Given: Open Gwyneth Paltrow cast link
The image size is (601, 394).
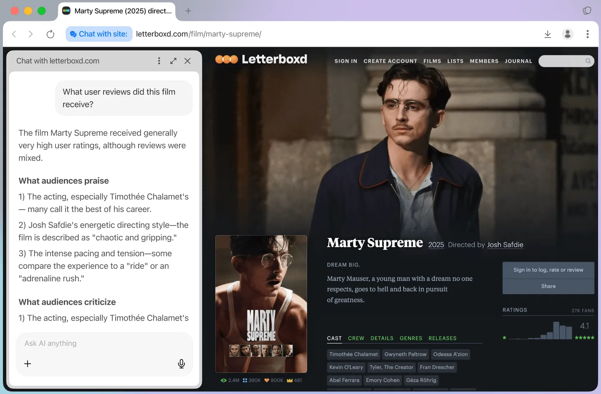Looking at the screenshot, I should pyautogui.click(x=406, y=354).
